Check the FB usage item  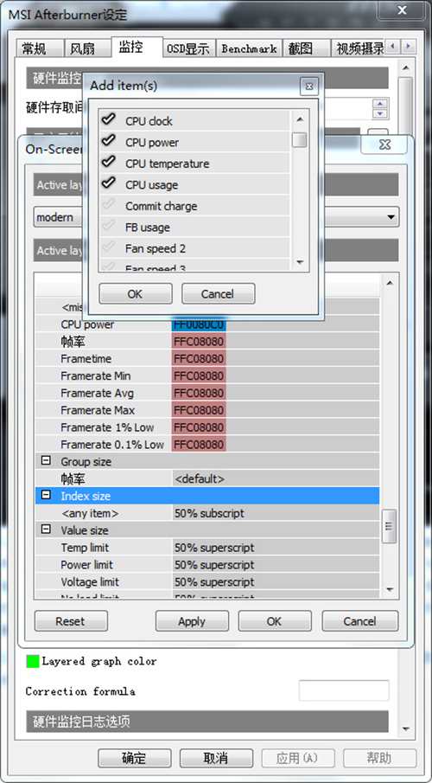pos(108,226)
